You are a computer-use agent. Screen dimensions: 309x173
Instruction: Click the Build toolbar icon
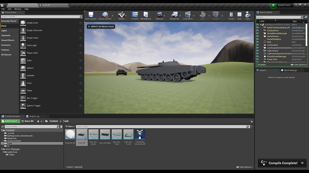[202, 16]
